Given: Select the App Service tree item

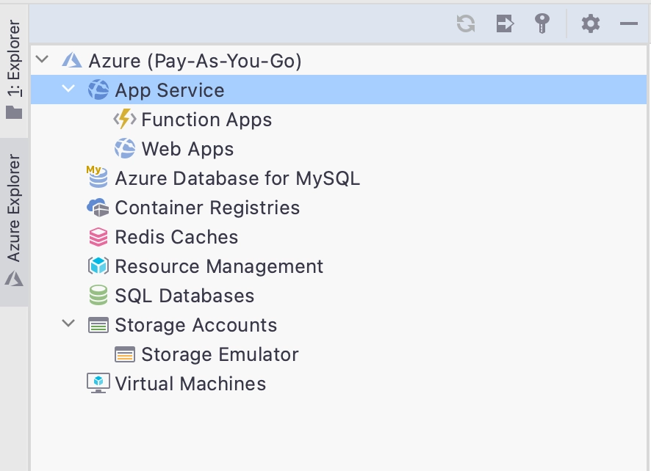Looking at the screenshot, I should click(339, 90).
